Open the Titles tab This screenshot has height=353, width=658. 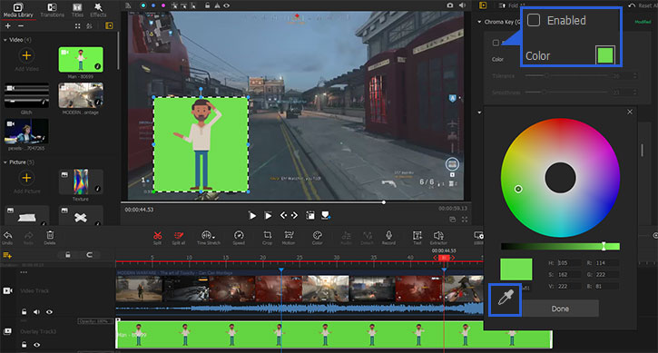pos(77,10)
